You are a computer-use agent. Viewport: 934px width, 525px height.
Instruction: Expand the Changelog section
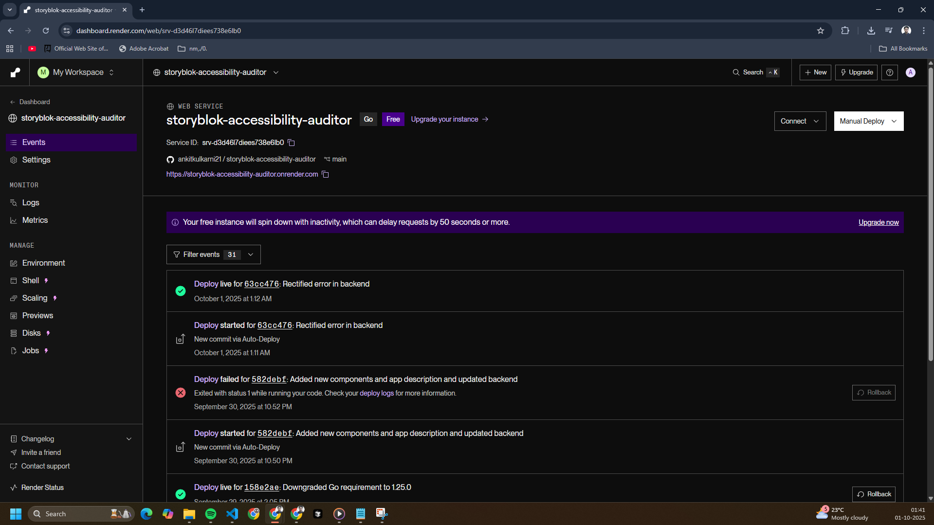click(x=71, y=439)
